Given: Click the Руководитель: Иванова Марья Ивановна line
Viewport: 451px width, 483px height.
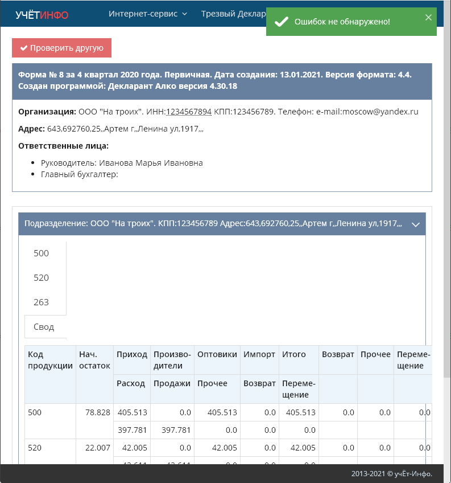Looking at the screenshot, I should click(x=122, y=163).
